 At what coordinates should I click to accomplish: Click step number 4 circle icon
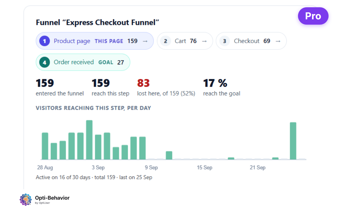(44, 62)
